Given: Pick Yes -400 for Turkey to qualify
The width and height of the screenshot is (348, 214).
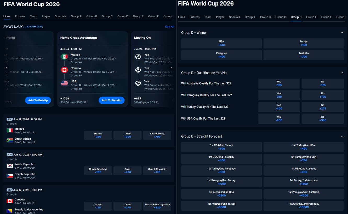Looking at the screenshot, I should 279,107.
